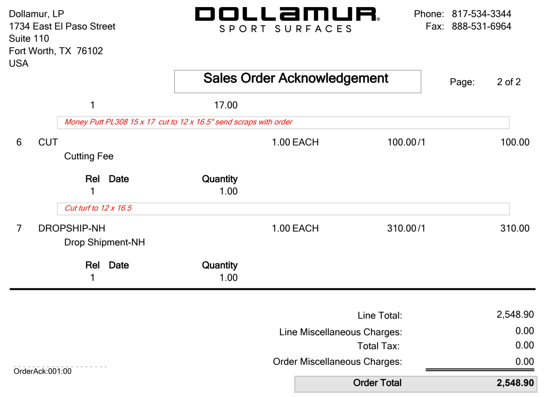The width and height of the screenshot is (546, 397).
Task: Click the 310.00 extended price on line 7
Action: pyautogui.click(x=515, y=228)
